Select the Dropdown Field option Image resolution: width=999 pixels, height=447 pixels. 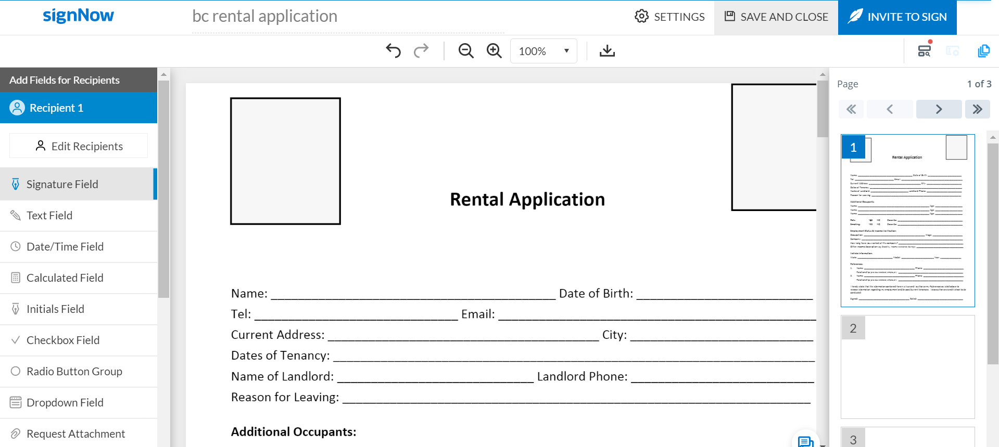(x=65, y=403)
